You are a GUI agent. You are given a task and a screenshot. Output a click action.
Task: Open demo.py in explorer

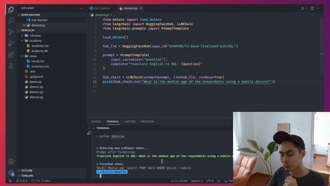click(x=36, y=82)
